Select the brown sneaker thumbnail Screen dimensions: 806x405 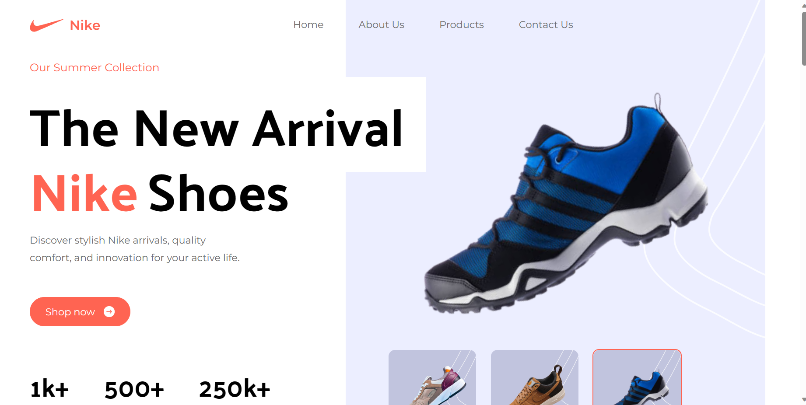[x=535, y=377]
